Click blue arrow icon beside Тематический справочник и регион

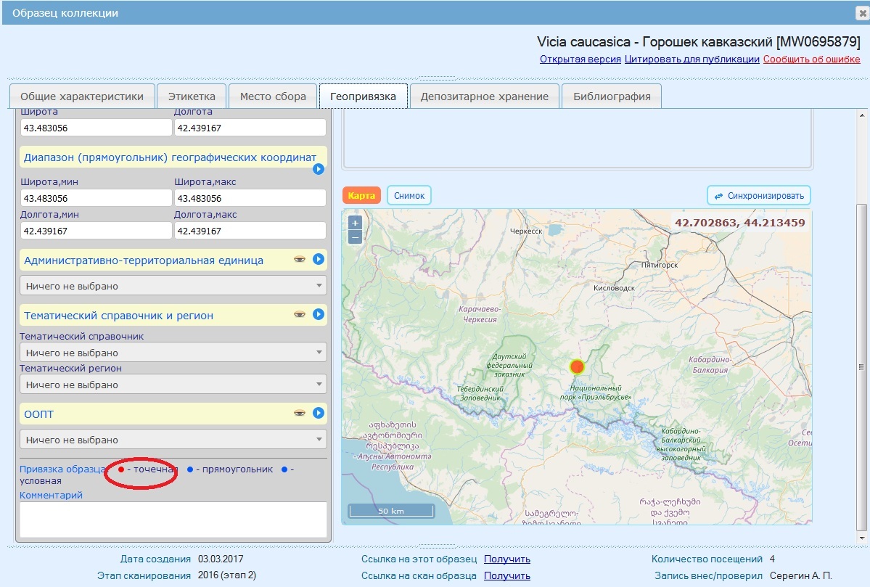pyautogui.click(x=318, y=315)
